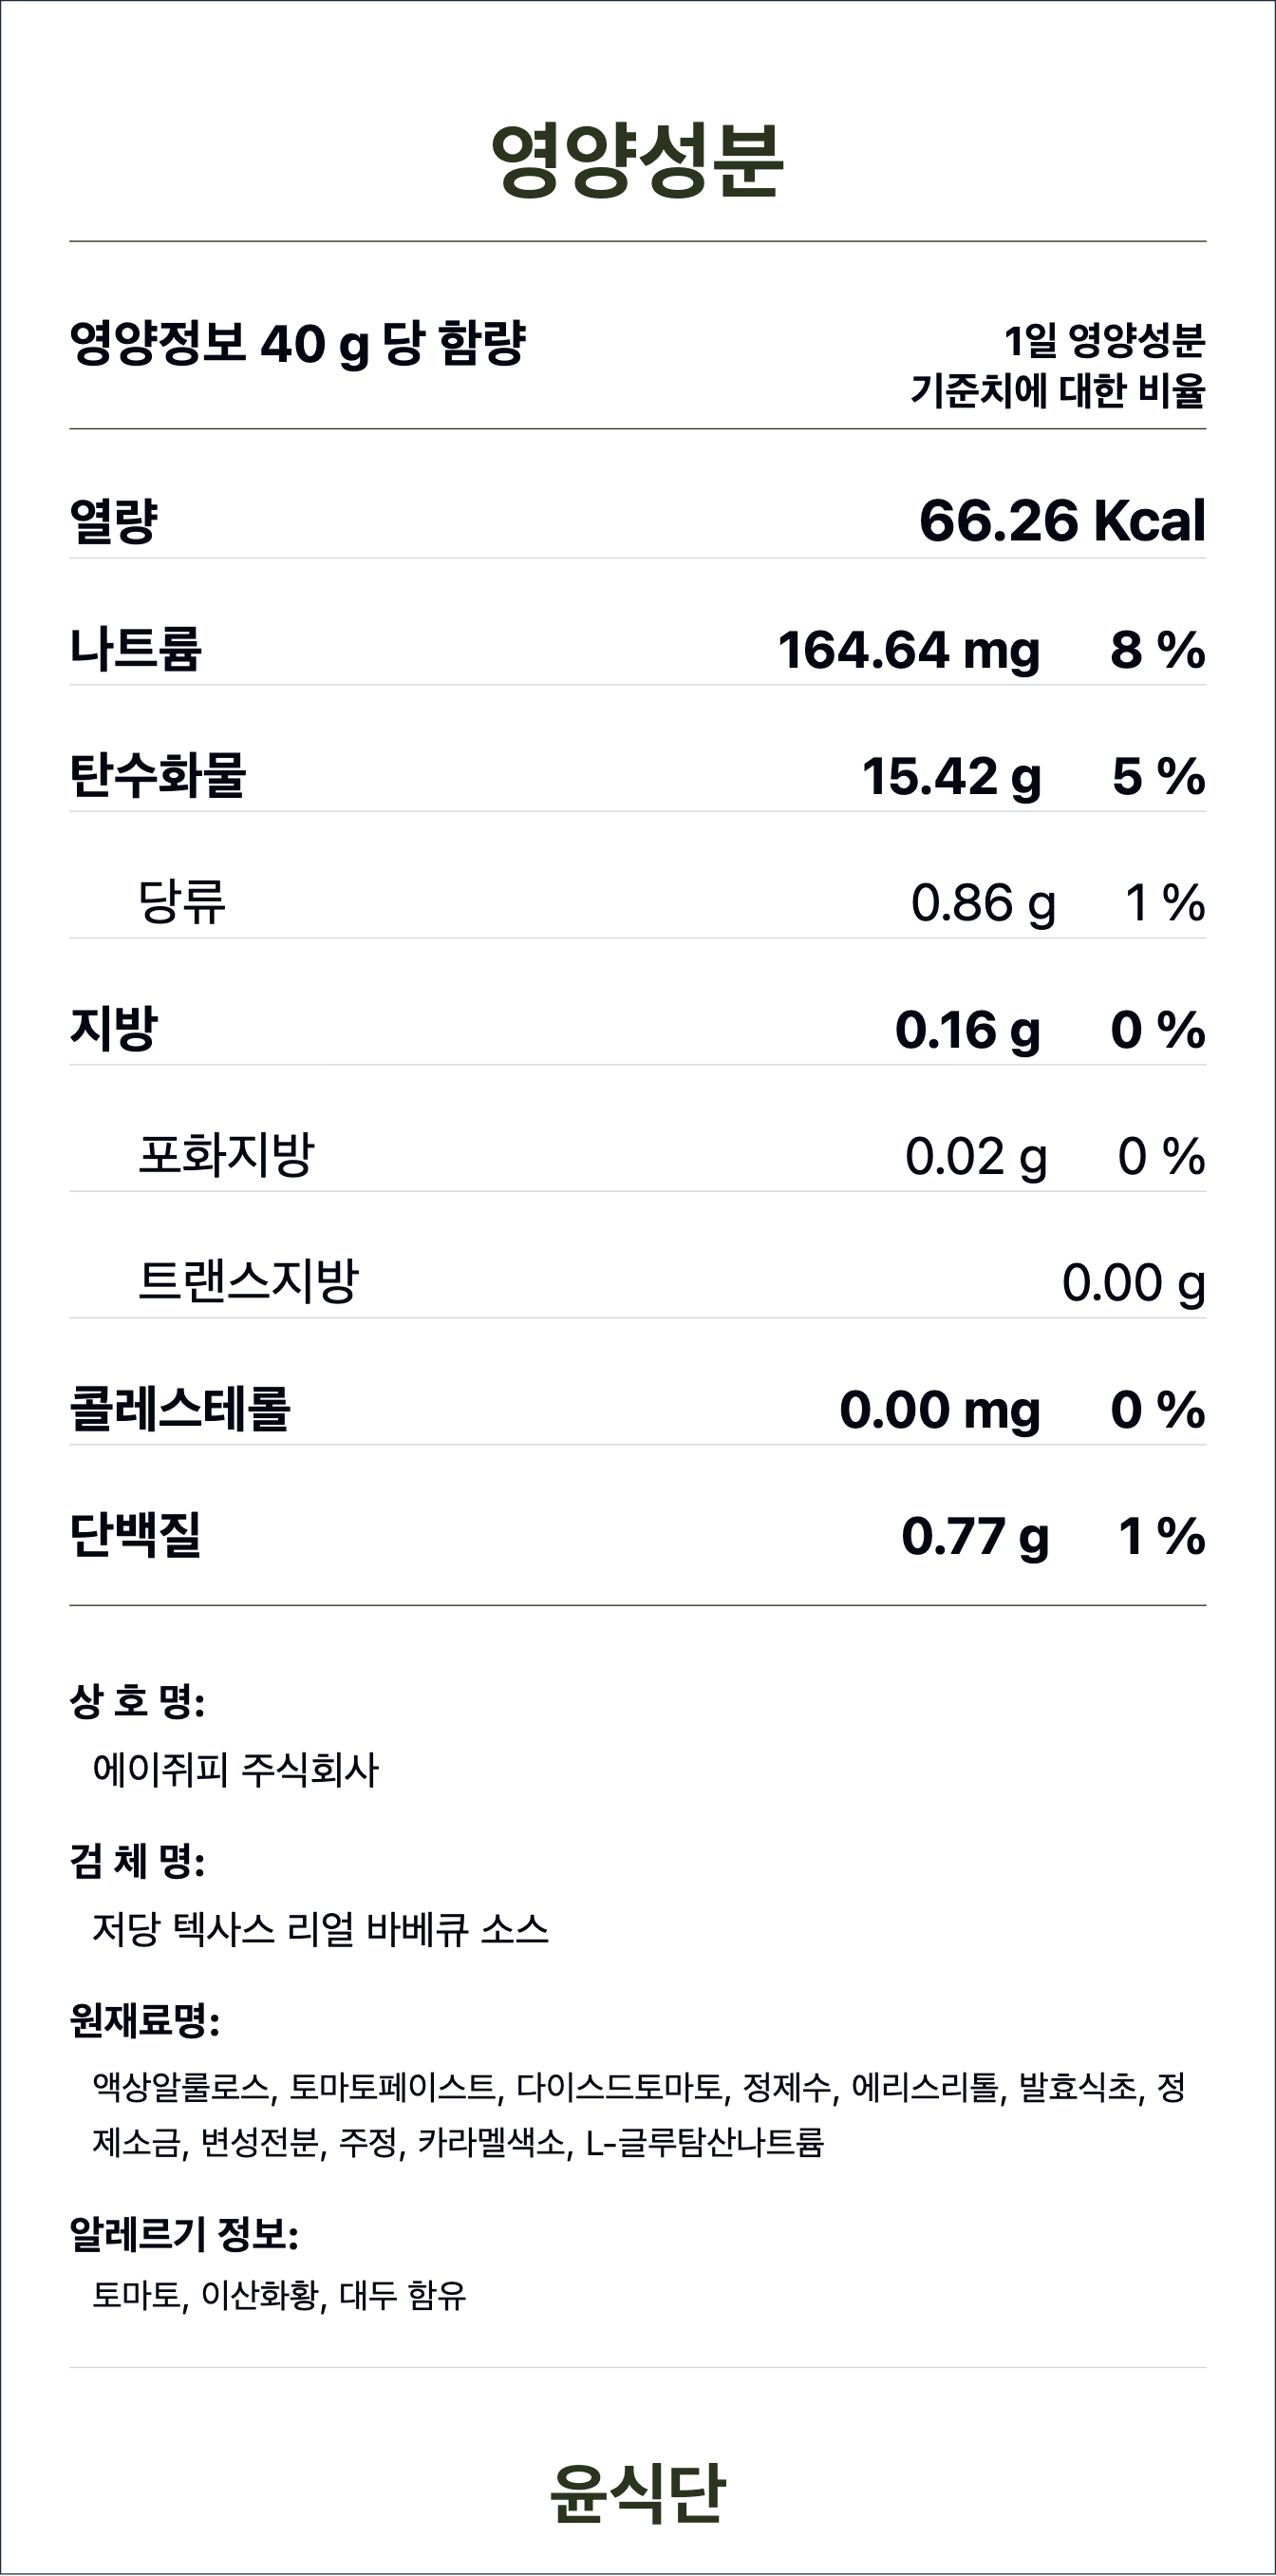Image resolution: width=1276 pixels, height=2576 pixels.
Task: Click the 66.26 Kcal calorie value
Action: pyautogui.click(x=1061, y=521)
